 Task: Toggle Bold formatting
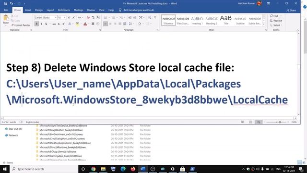36,24
